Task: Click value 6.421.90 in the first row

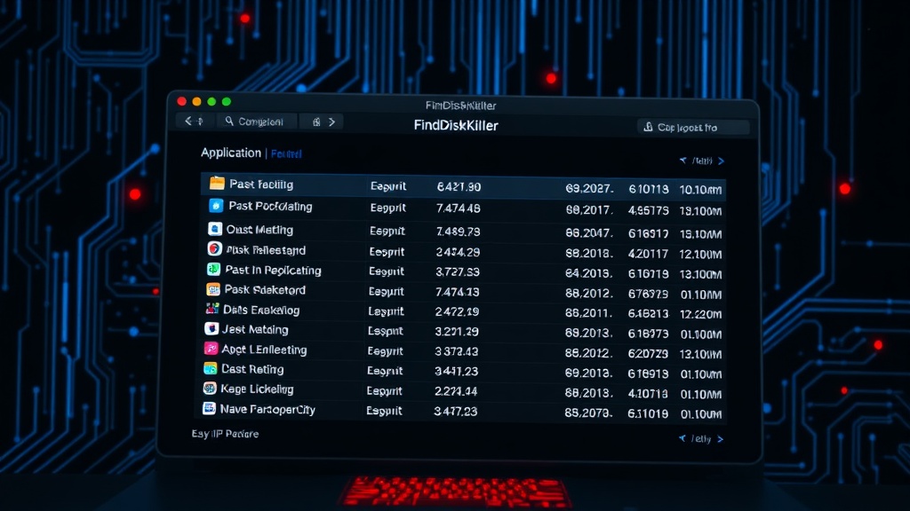Action: pos(459,187)
